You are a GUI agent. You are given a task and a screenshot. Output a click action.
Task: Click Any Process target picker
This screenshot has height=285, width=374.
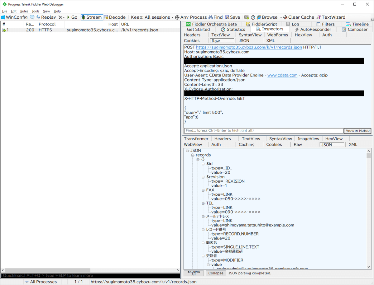(191, 17)
